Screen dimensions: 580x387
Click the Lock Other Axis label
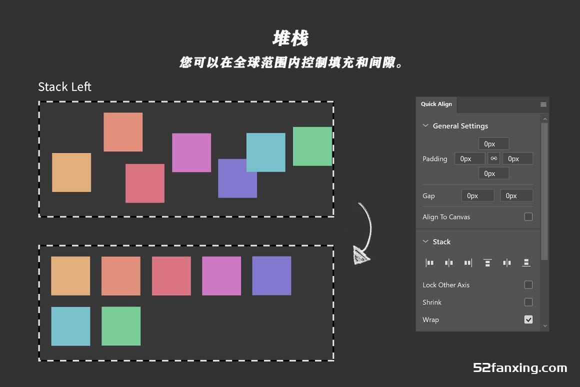tap(446, 285)
